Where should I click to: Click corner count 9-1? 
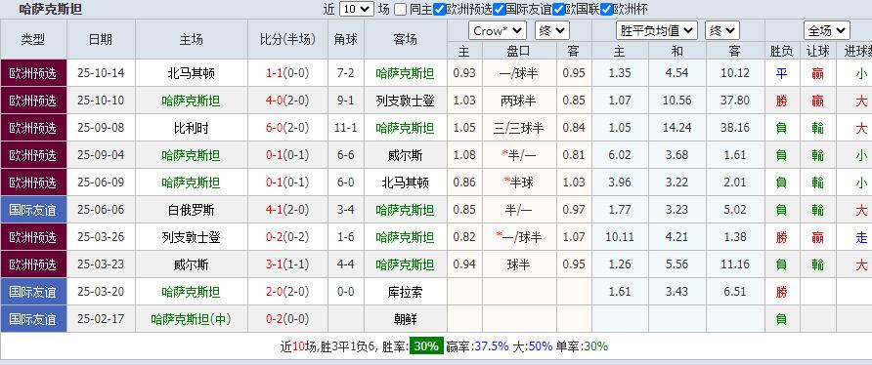(346, 101)
